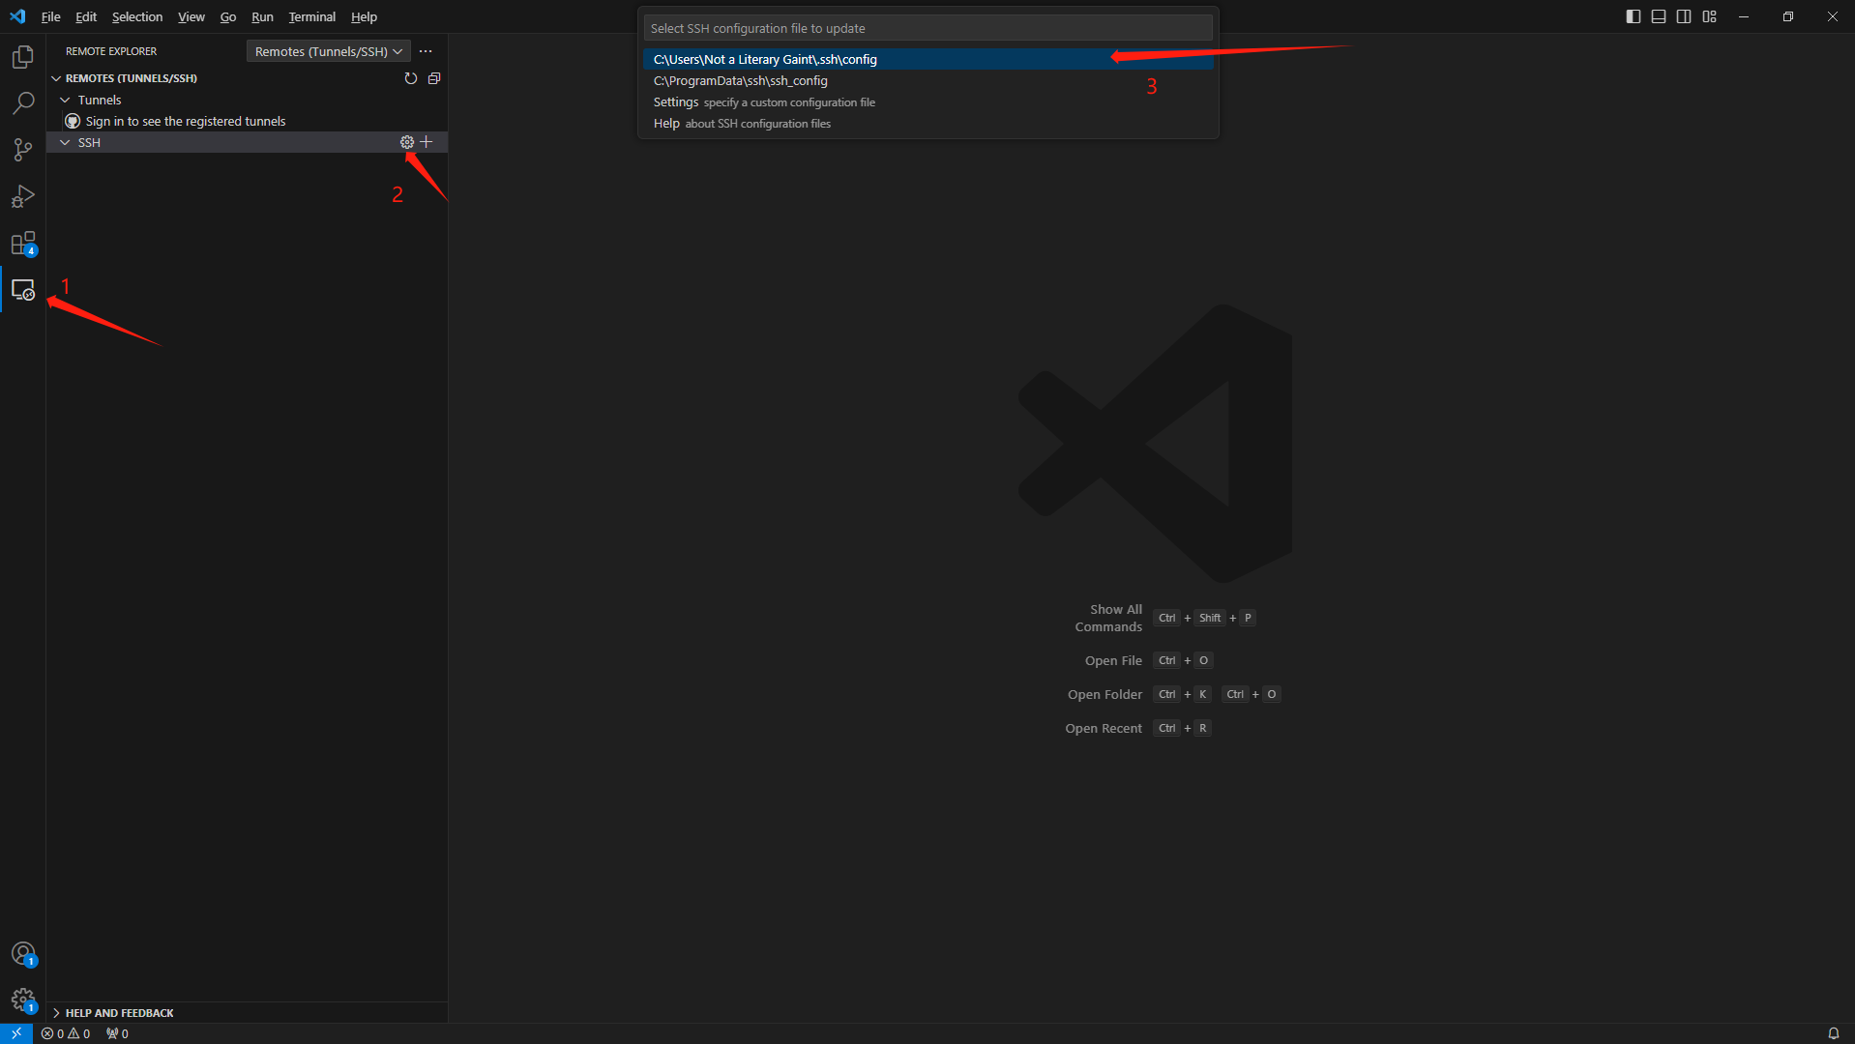Open the View menu
This screenshot has width=1855, height=1044.
(x=191, y=16)
